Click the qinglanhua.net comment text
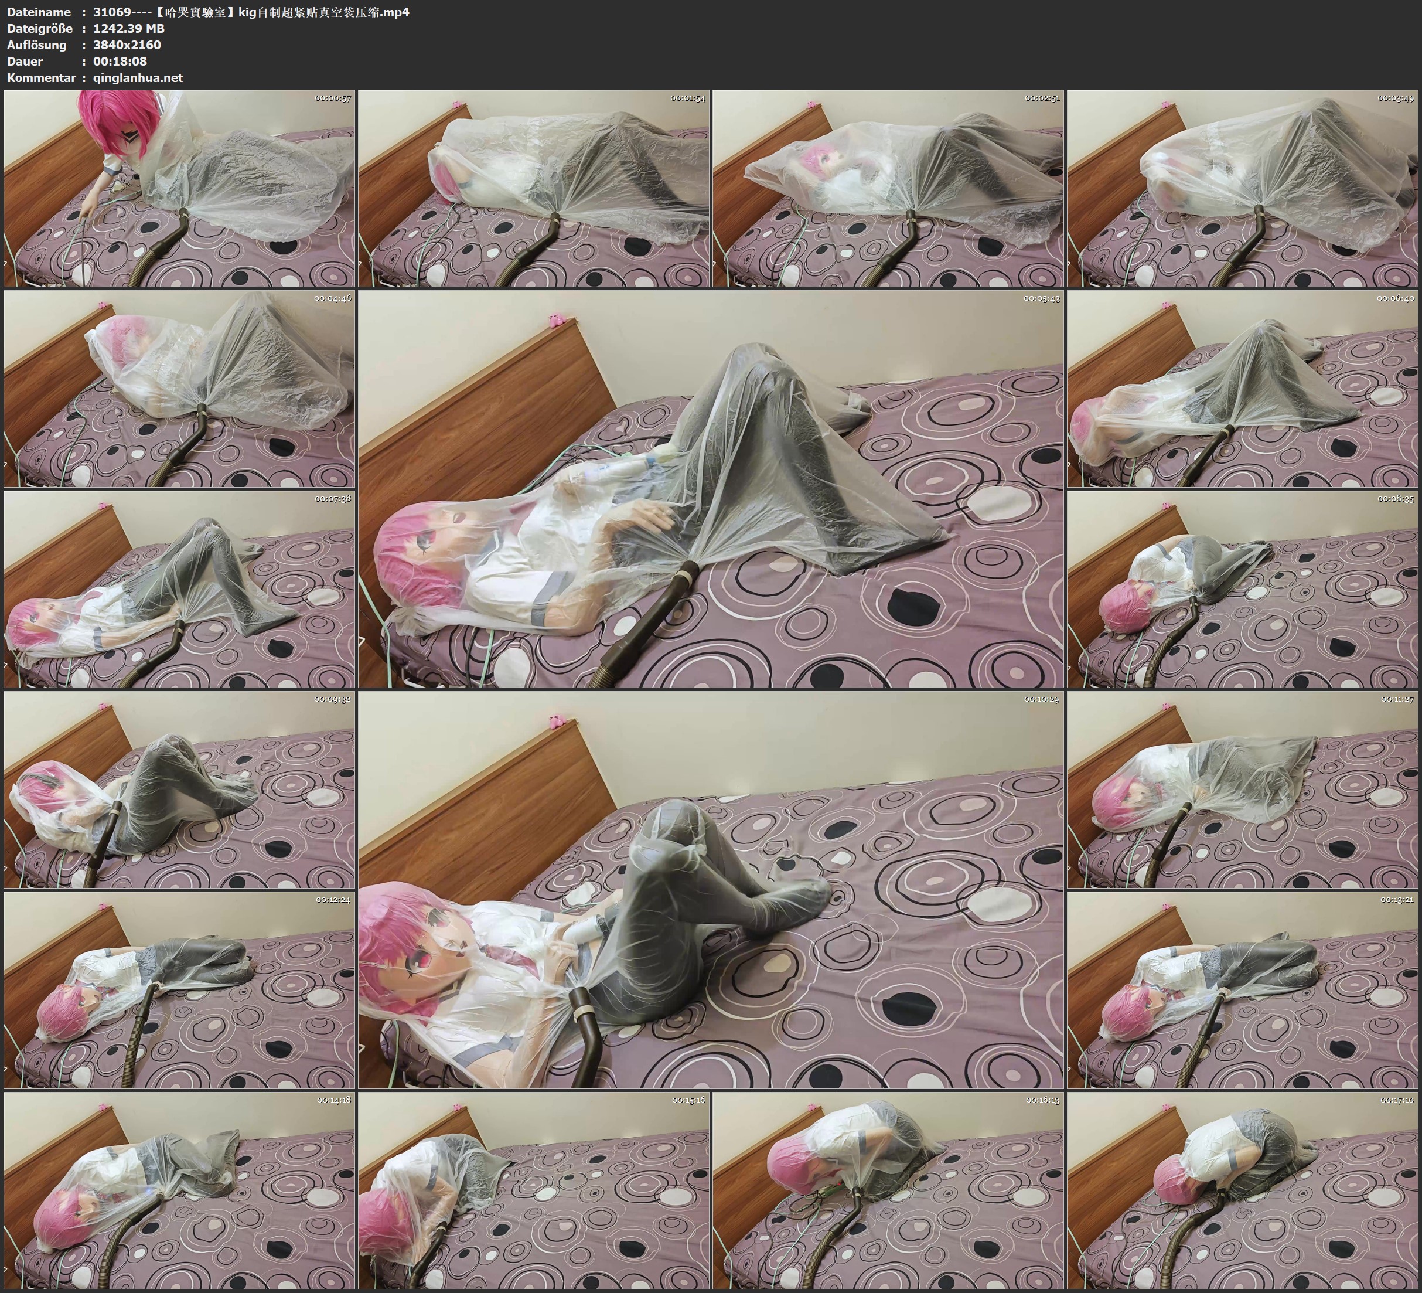1422x1293 pixels. [x=138, y=77]
